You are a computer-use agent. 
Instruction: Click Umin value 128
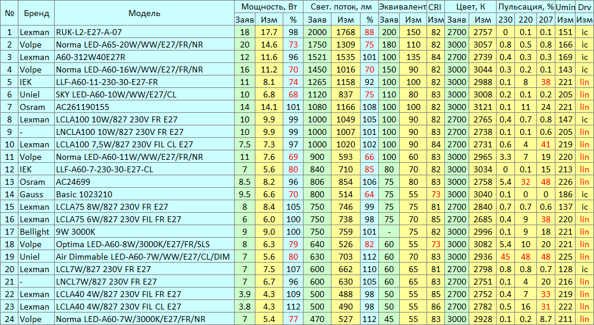click(x=565, y=270)
